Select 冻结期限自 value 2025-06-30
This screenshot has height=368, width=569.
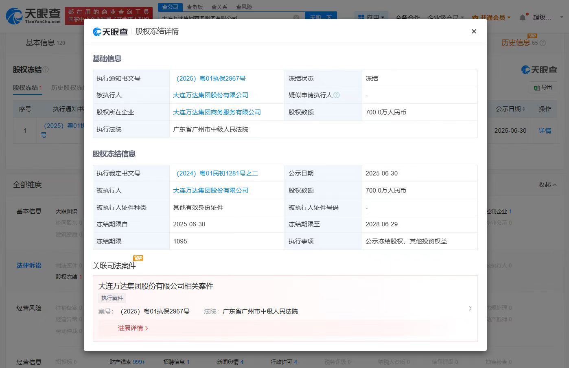point(189,224)
